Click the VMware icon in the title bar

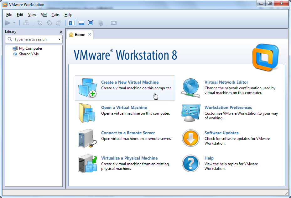5,5
